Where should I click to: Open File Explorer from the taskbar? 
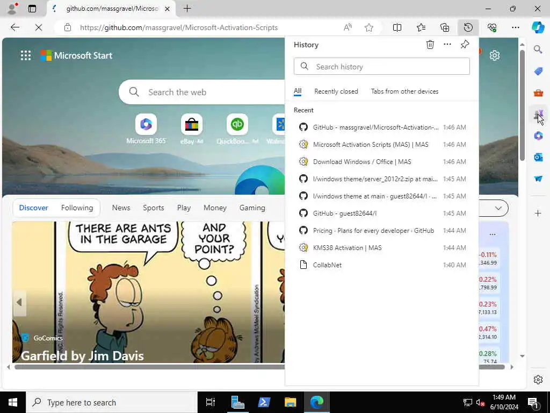tap(290, 402)
